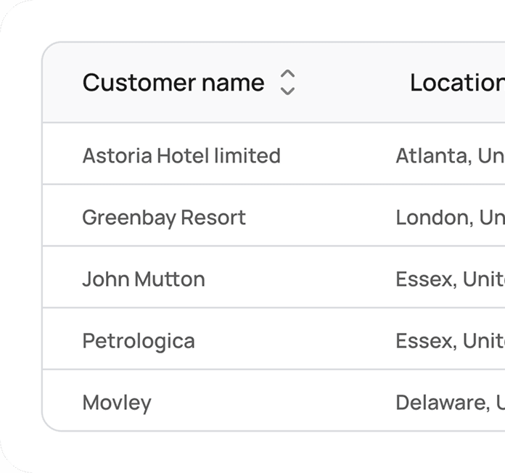The height and width of the screenshot is (473, 505).
Task: Click the downward sort chevron for descending order
Action: click(287, 91)
